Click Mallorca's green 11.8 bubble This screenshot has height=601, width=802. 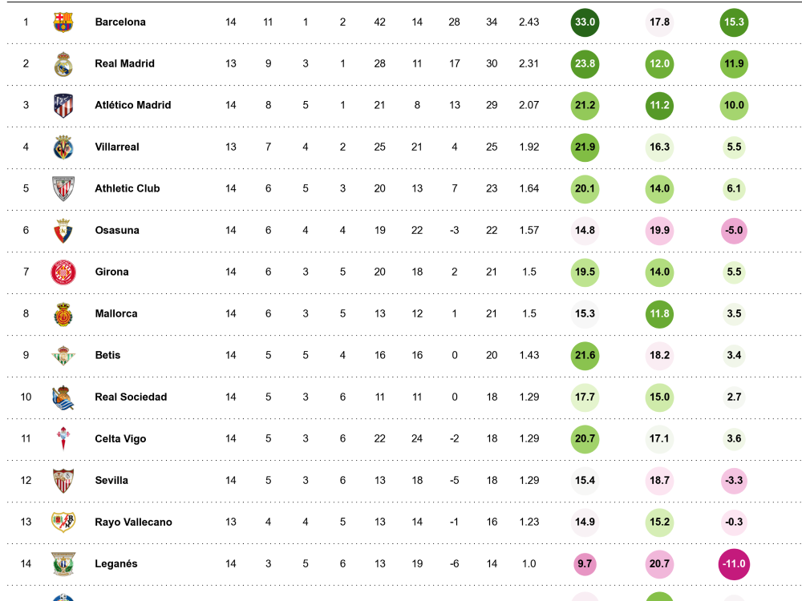coord(659,314)
